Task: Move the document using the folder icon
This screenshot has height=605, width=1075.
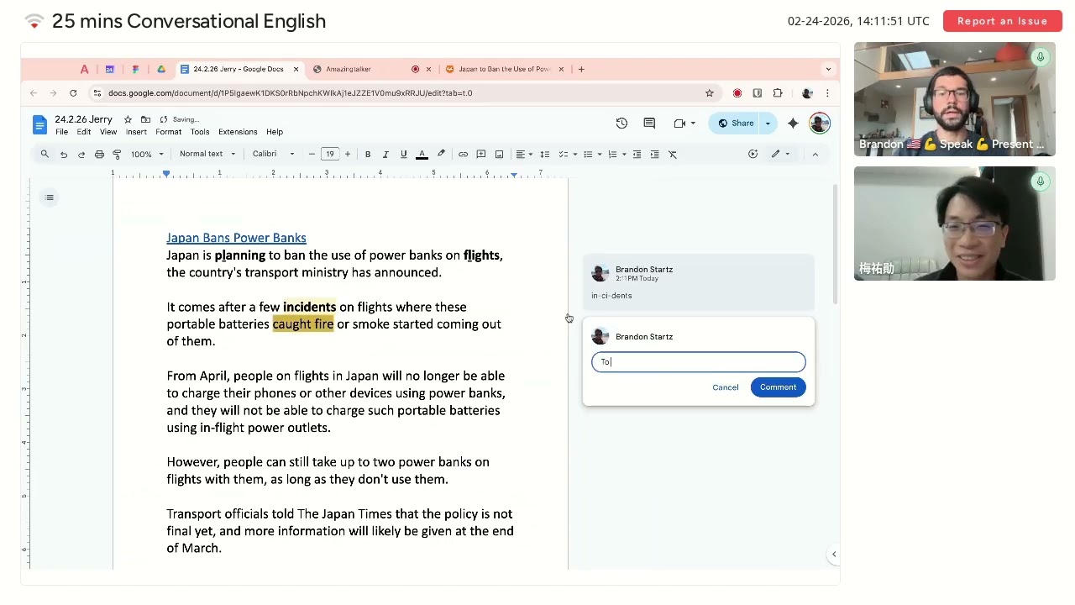Action: pos(145,119)
